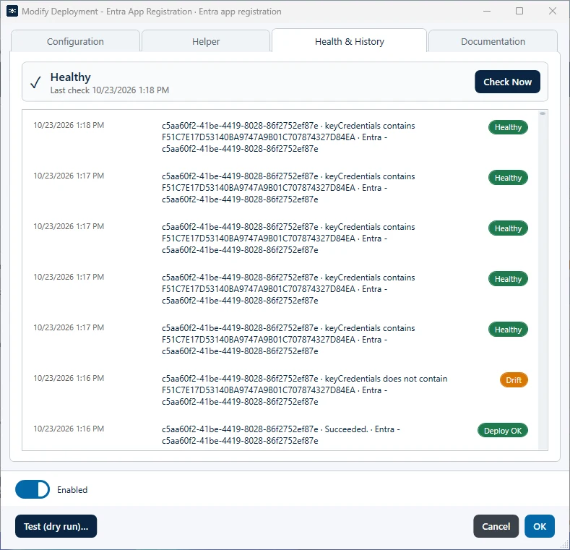The height and width of the screenshot is (550, 570).
Task: Click the app icon in the title bar
Action: pyautogui.click(x=12, y=12)
